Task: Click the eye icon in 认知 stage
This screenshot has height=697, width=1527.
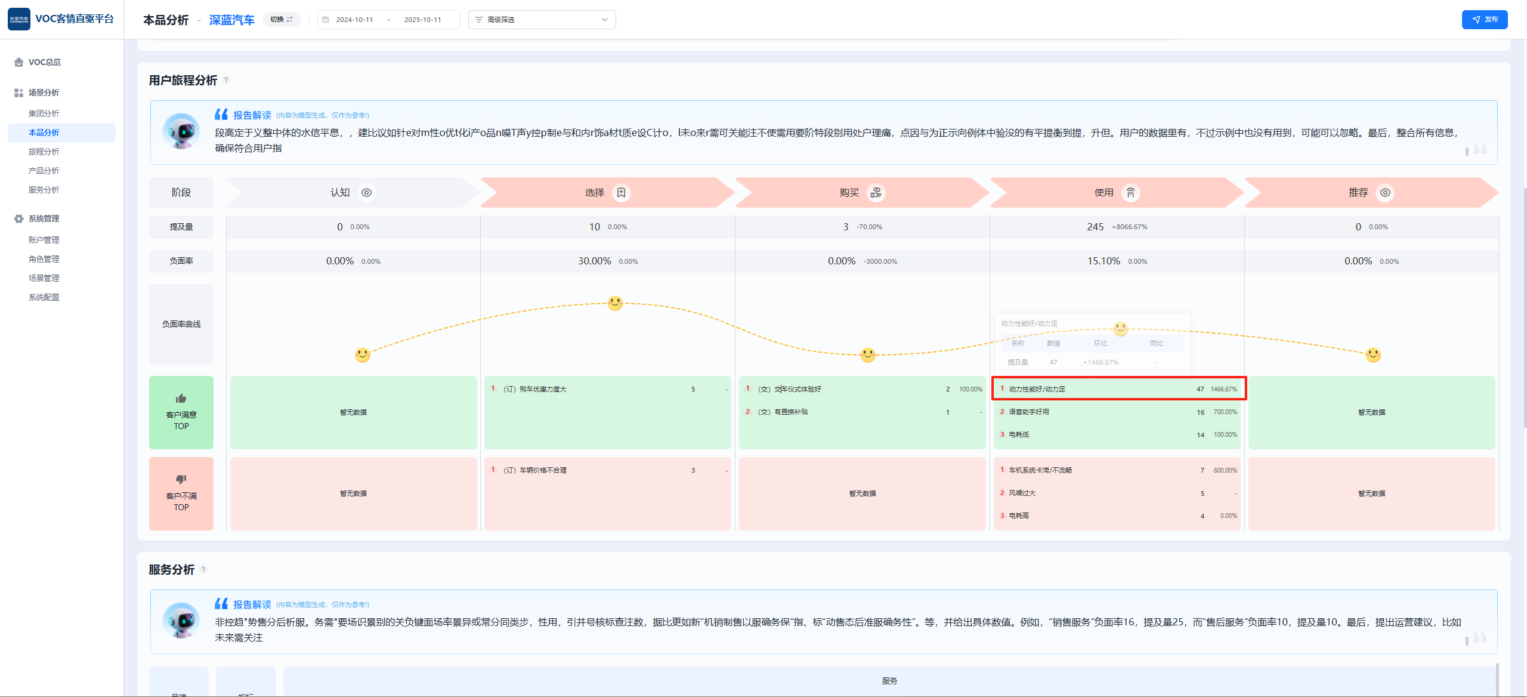Action: click(367, 193)
